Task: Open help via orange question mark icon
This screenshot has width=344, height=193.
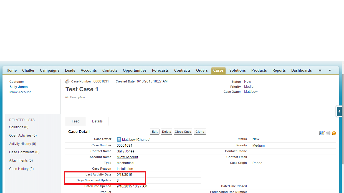Action: (x=334, y=133)
